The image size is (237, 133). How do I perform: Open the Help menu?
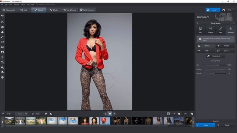point(33,5)
